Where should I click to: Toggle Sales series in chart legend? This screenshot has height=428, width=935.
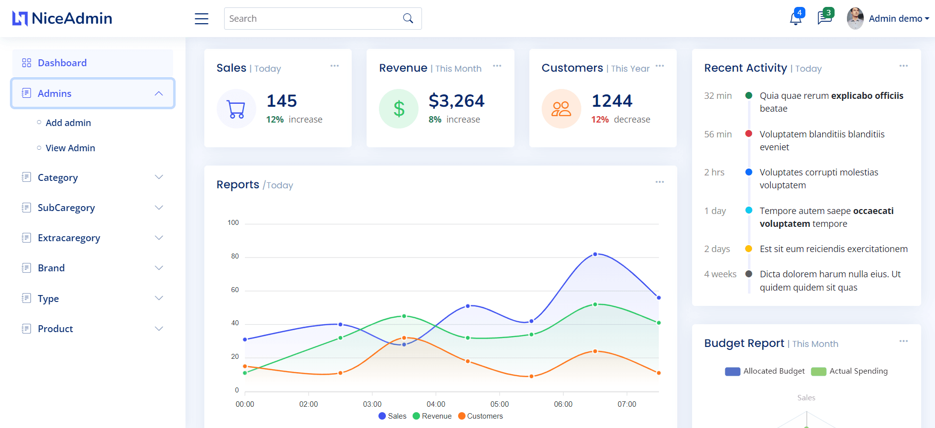coord(392,416)
